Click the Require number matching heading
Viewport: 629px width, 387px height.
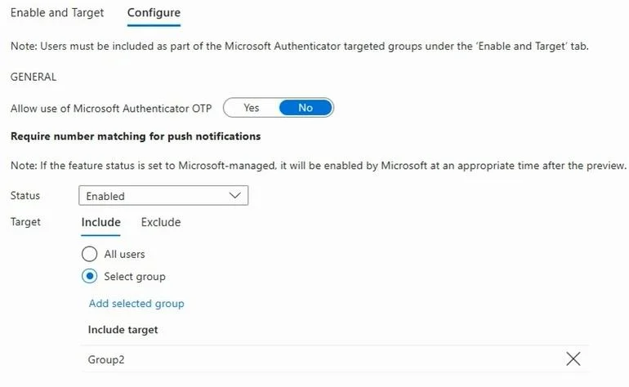tap(136, 136)
